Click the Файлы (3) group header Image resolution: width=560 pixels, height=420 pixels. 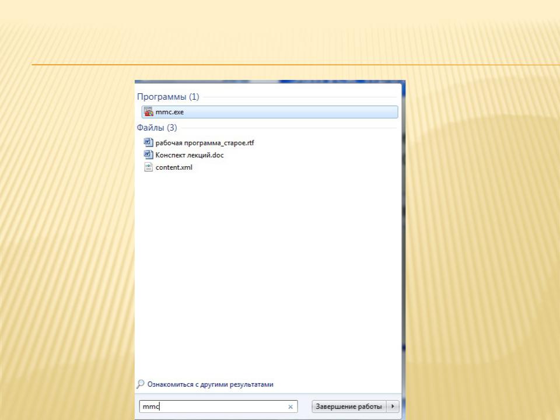pos(157,128)
